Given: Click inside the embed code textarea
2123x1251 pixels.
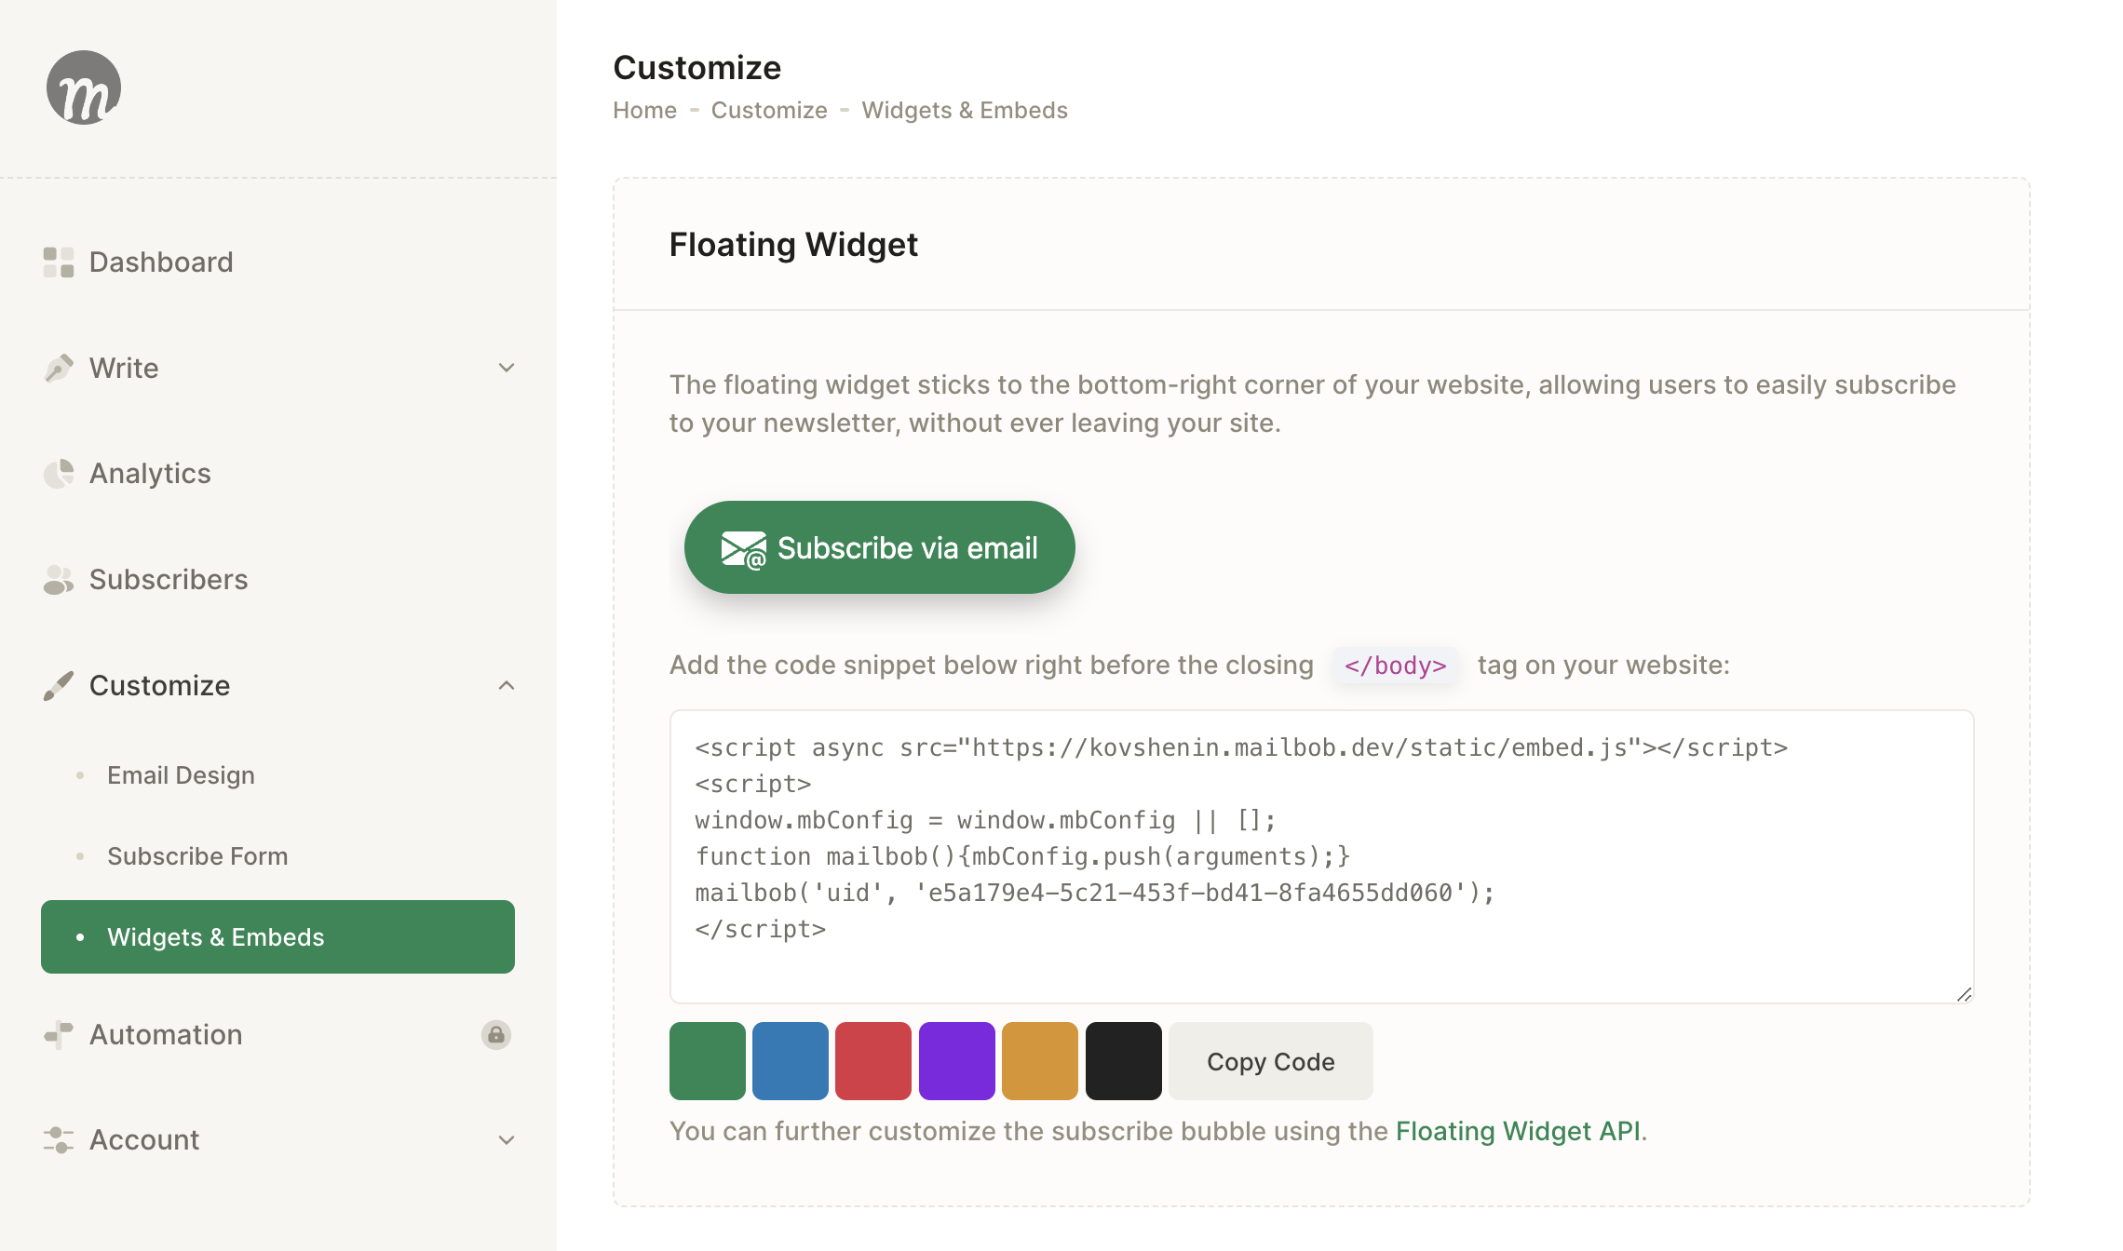Looking at the screenshot, I should point(1322,856).
